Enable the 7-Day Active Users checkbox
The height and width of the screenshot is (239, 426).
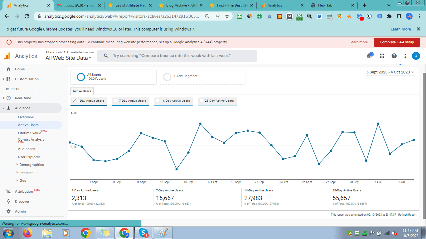[x=116, y=101]
